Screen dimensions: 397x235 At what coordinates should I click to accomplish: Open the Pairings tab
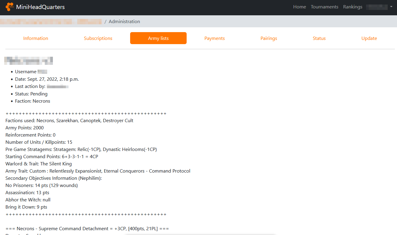tap(269, 38)
